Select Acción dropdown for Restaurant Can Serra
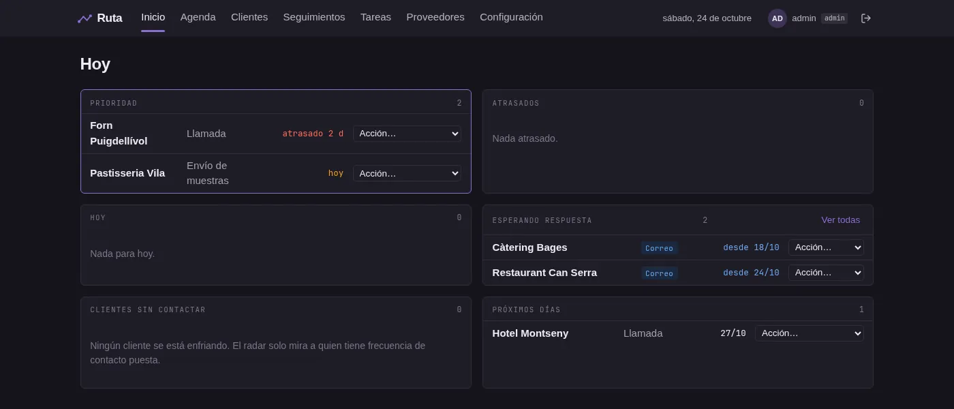This screenshot has height=409, width=954. pyautogui.click(x=826, y=273)
